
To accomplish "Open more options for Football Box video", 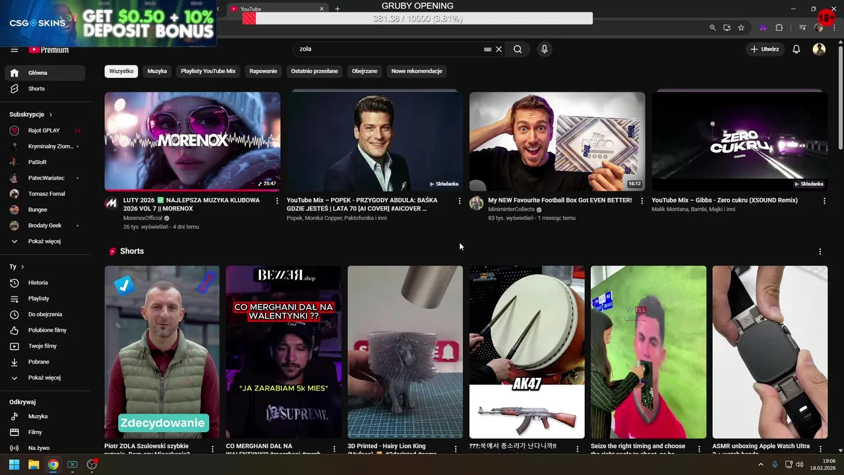I will click(x=642, y=201).
